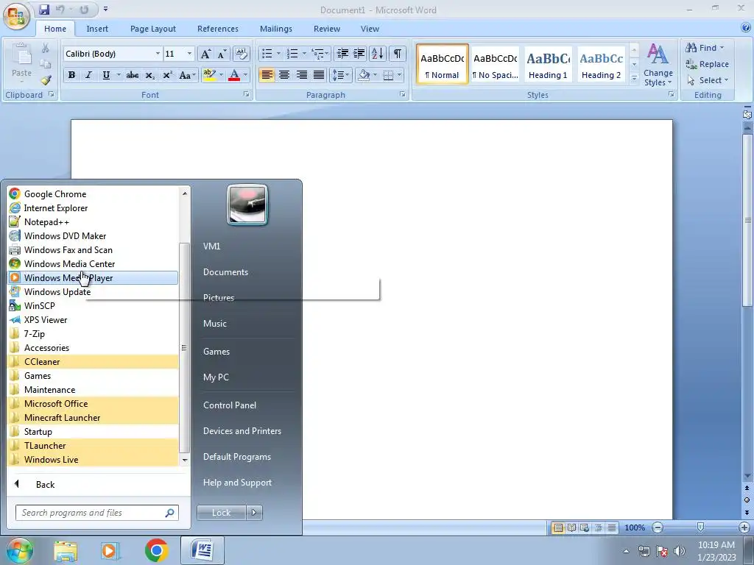Center align the text
Screen dimensions: 754x565
coord(284,75)
